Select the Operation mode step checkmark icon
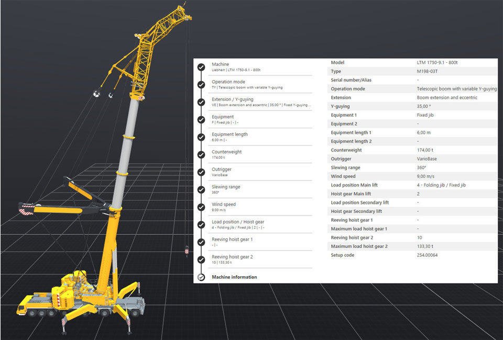 coord(201,84)
